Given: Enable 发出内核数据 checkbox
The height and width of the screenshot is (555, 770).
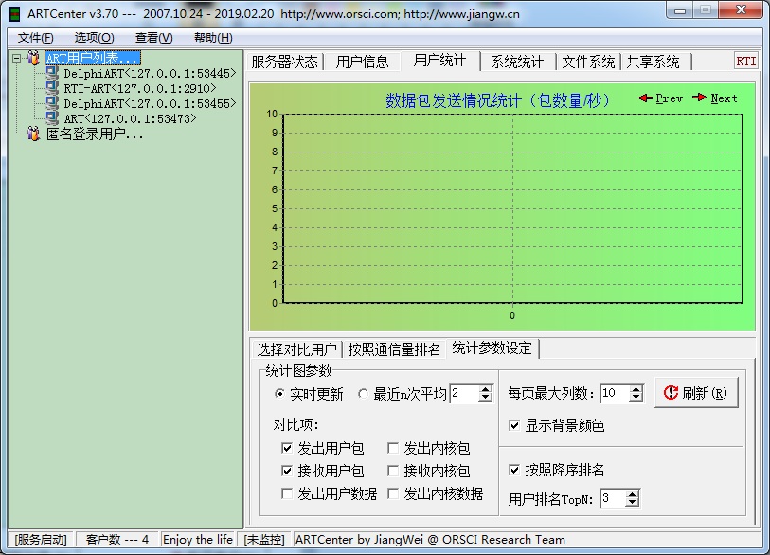Looking at the screenshot, I should (393, 493).
